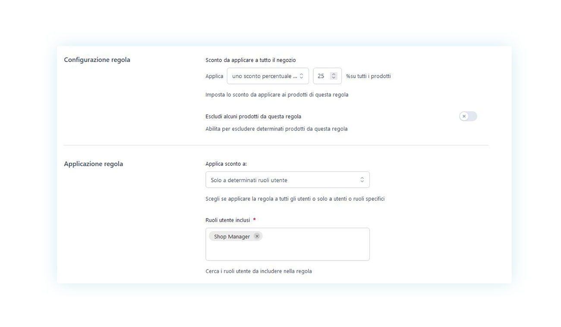Click chevron of Applica sconto a select
Image resolution: width=561 pixels, height=327 pixels.
click(x=362, y=180)
